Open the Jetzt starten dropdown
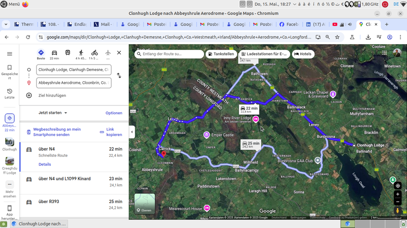 (x=53, y=113)
